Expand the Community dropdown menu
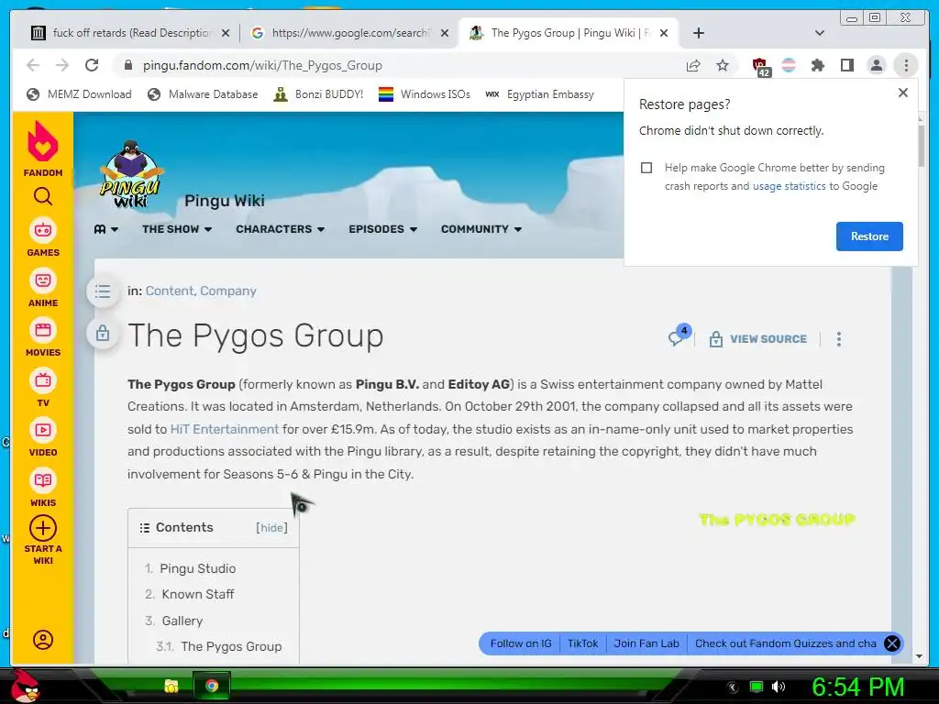Image resolution: width=939 pixels, height=704 pixels. click(x=481, y=229)
